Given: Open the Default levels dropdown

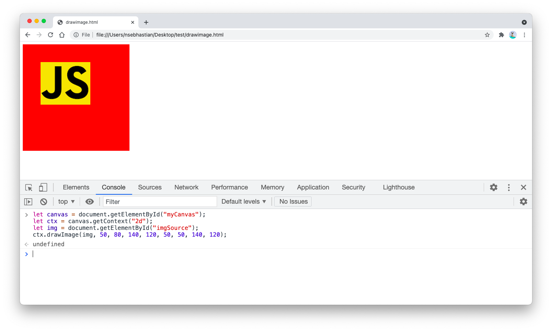Looking at the screenshot, I should click(244, 201).
